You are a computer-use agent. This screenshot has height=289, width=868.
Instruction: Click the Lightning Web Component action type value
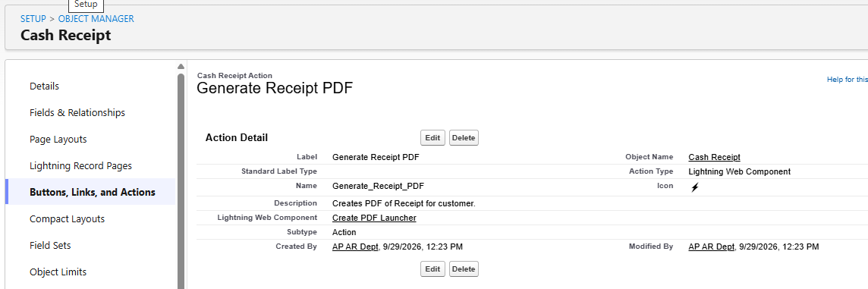pyautogui.click(x=740, y=171)
